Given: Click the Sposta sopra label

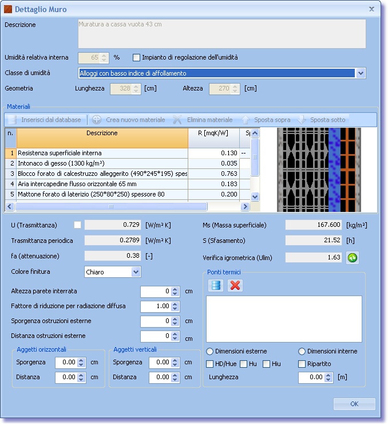Looking at the screenshot, I should [272, 120].
